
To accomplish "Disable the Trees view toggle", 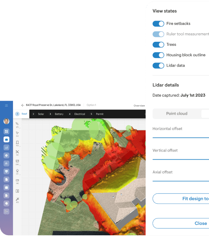I will click(158, 45).
